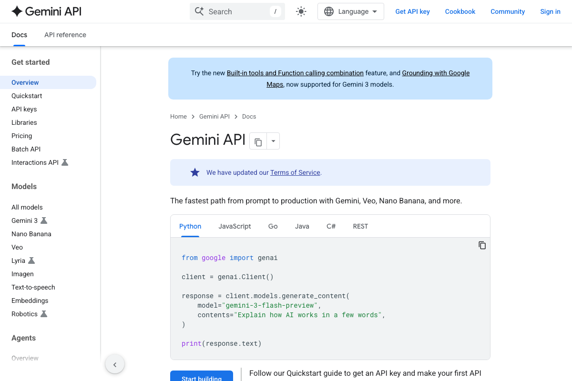Viewport: 572px width, 381px height.
Task: Select the Java code tab
Action: tap(302, 226)
